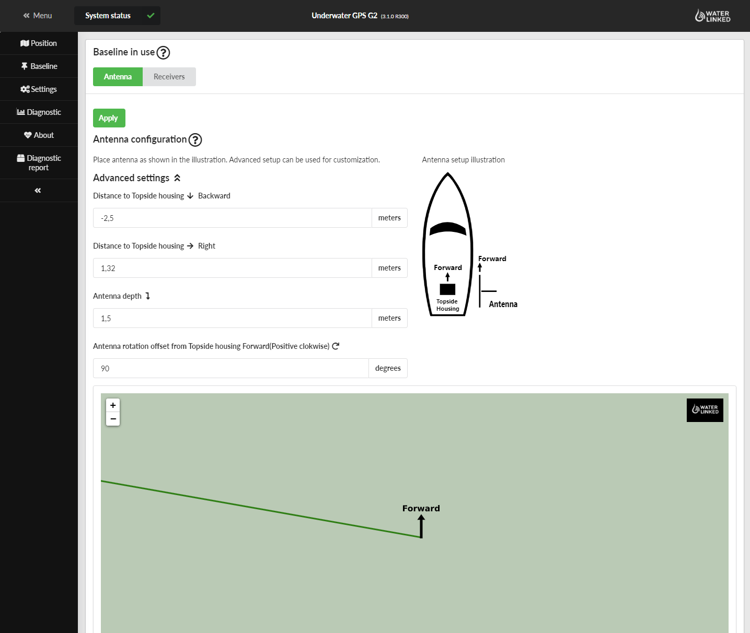Click the Antenna depth input field

pos(233,318)
